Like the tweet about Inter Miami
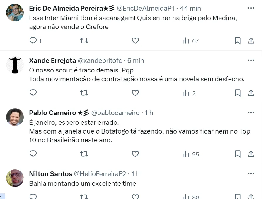This screenshot has width=266, height=199. coord(135,41)
